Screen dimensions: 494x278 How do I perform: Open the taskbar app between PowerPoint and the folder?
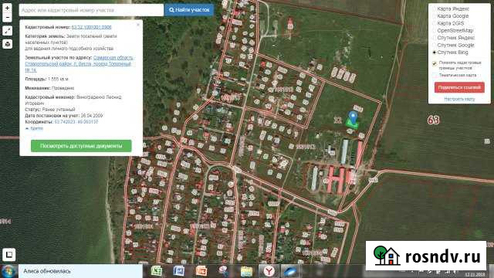click(224, 271)
